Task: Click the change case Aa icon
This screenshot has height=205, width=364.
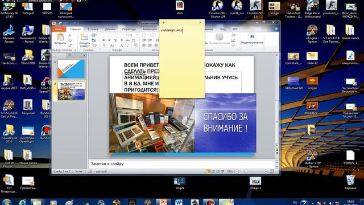Action: coord(112,46)
